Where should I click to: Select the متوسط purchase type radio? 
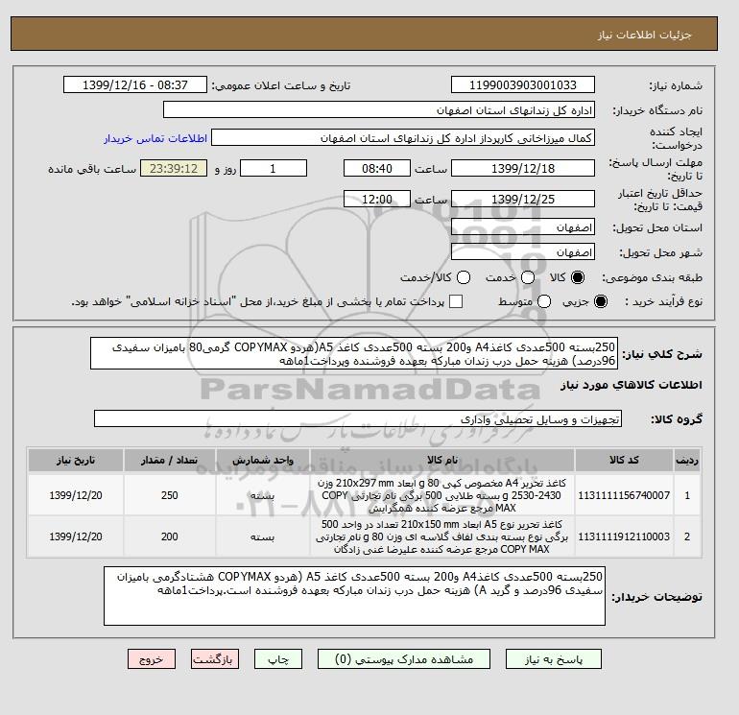[544, 301]
